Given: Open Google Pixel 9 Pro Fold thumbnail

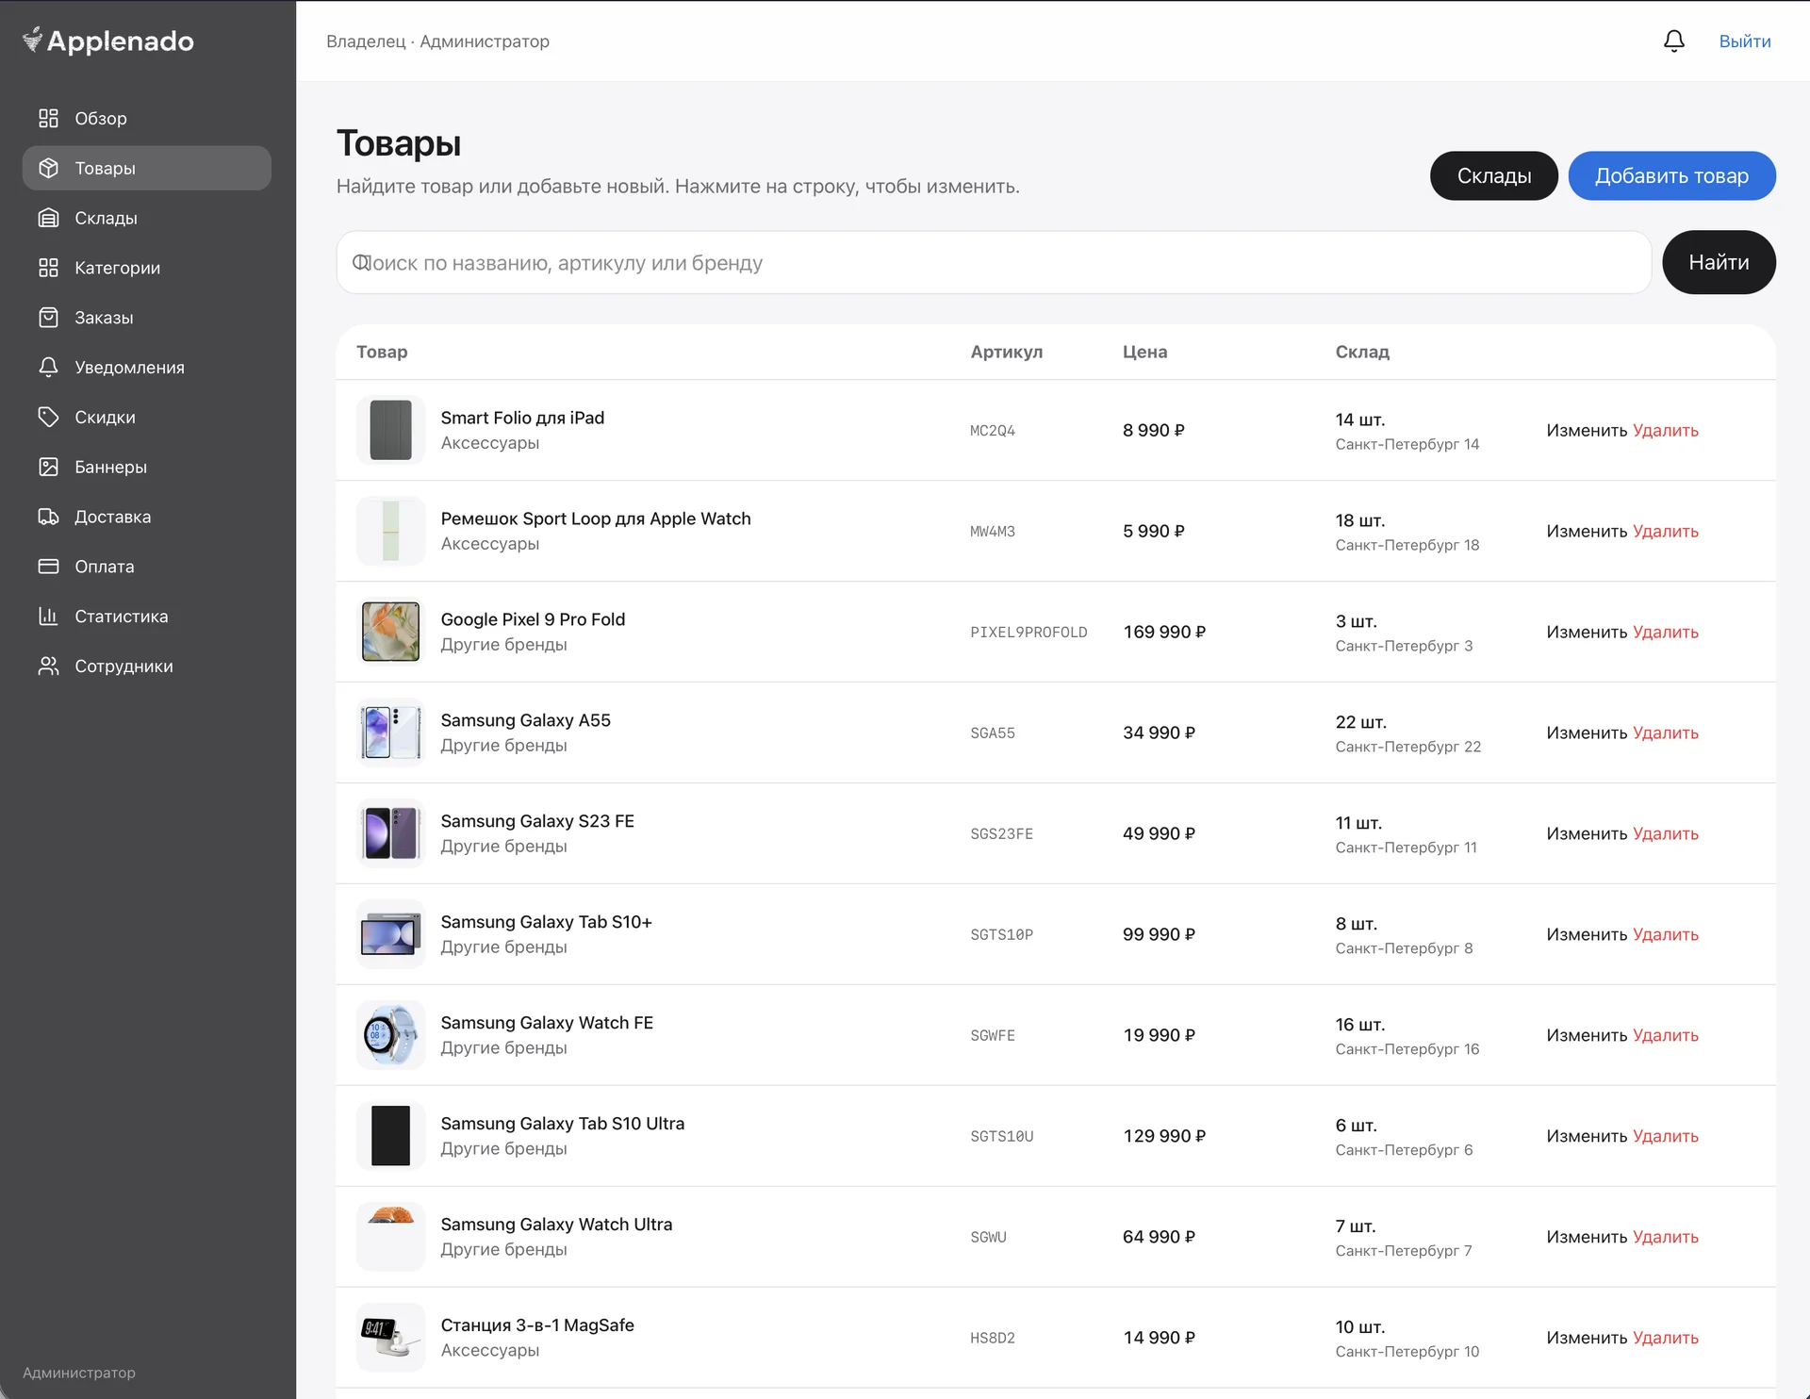Looking at the screenshot, I should [390, 632].
